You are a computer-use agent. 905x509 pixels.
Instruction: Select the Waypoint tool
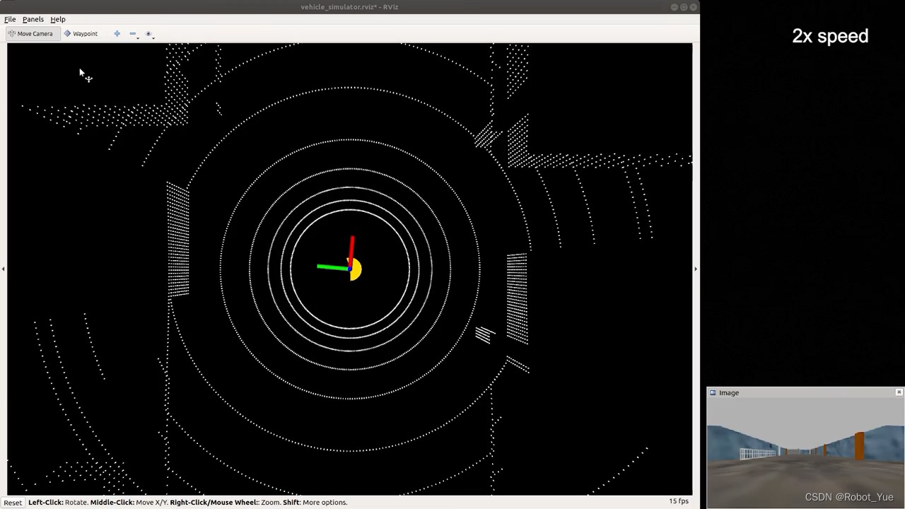pyautogui.click(x=81, y=33)
